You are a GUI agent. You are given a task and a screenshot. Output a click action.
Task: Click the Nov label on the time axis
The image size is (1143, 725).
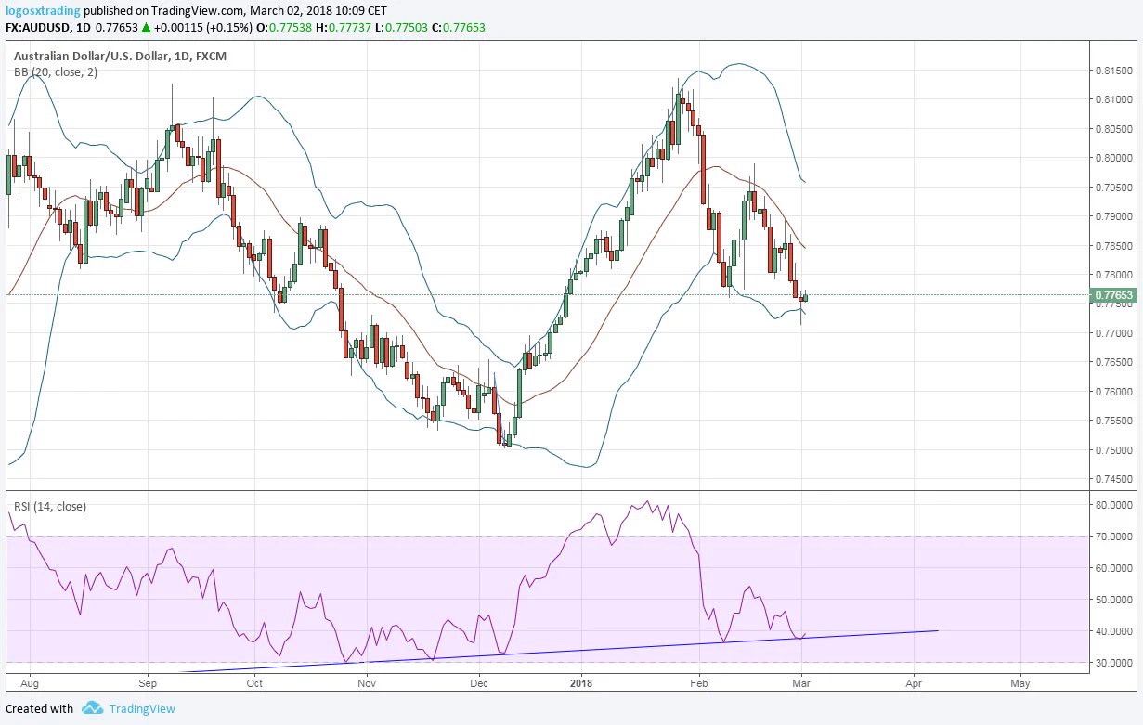(367, 683)
